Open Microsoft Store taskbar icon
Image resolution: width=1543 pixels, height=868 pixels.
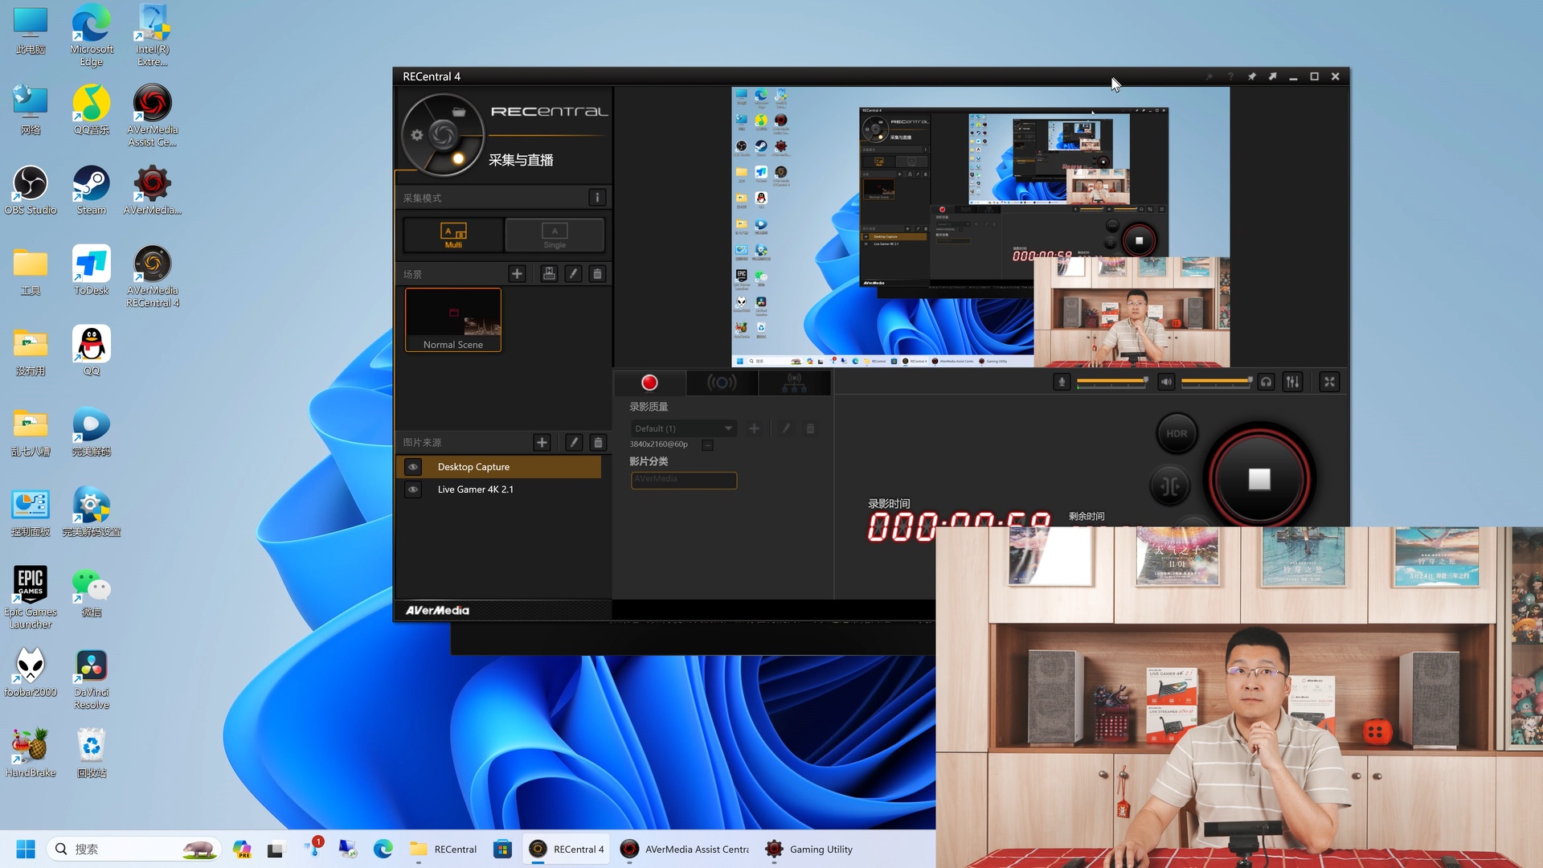[x=502, y=849]
